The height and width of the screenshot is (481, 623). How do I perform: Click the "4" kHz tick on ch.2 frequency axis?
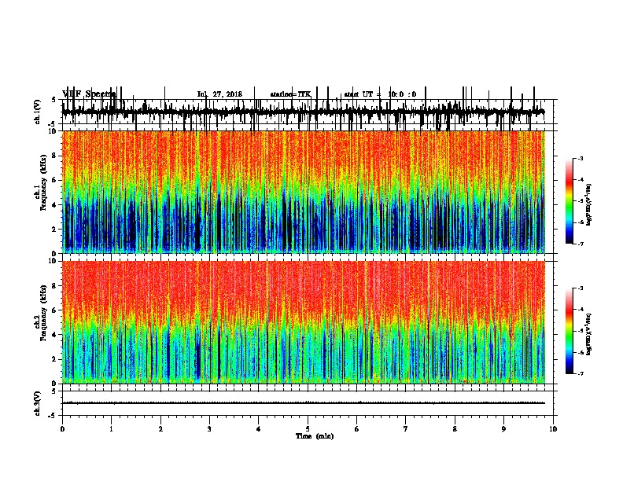point(54,335)
